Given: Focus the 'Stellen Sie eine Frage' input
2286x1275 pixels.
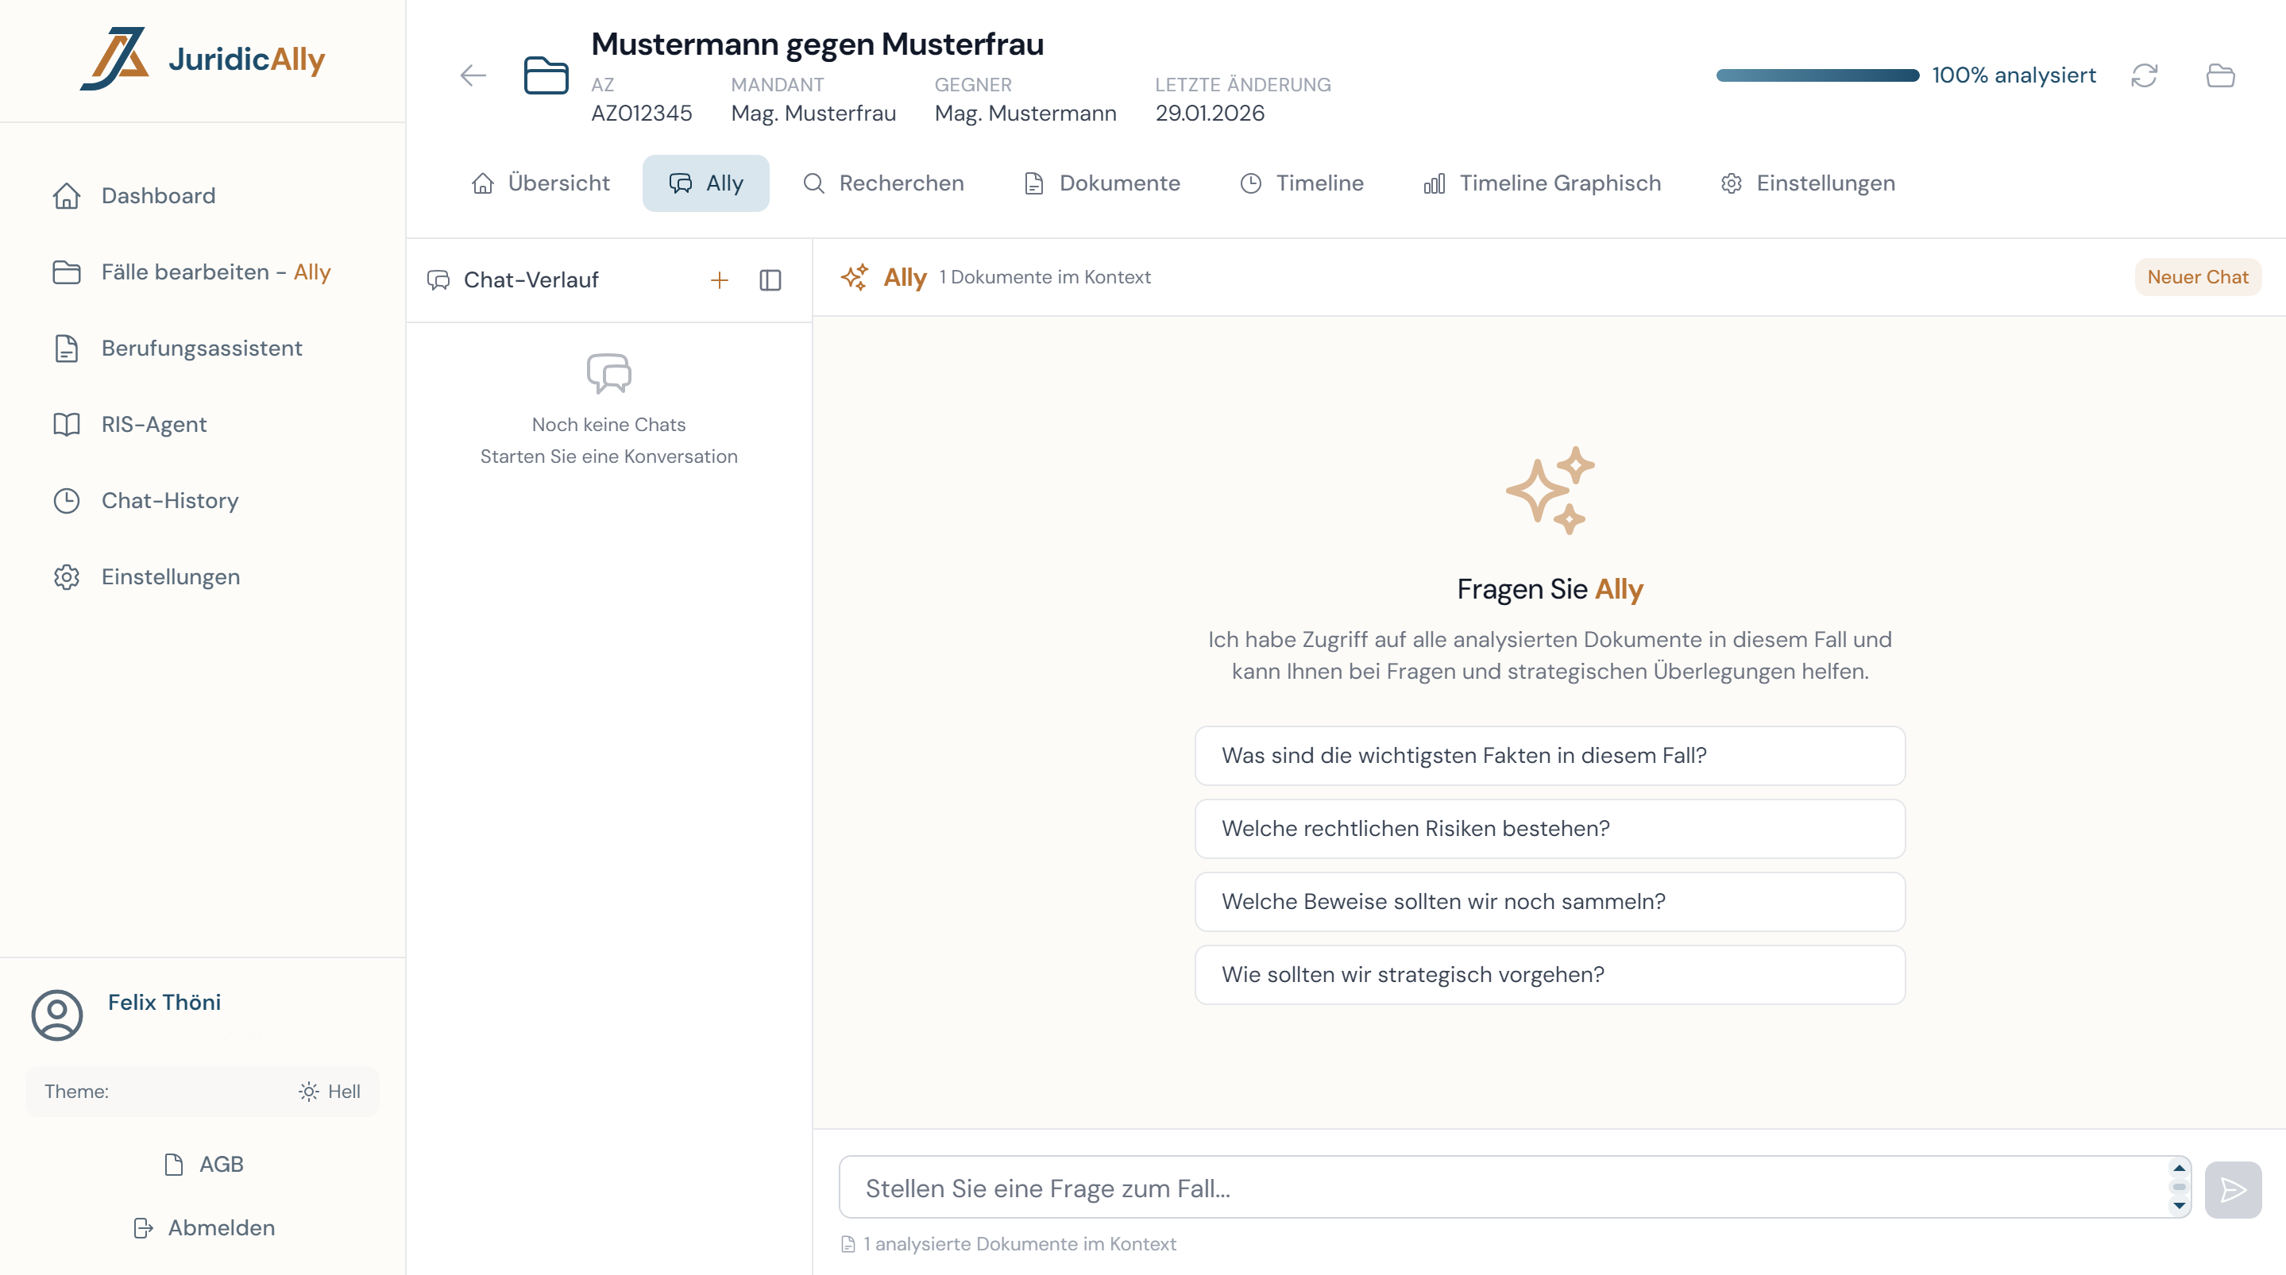Looking at the screenshot, I should coord(1500,1188).
